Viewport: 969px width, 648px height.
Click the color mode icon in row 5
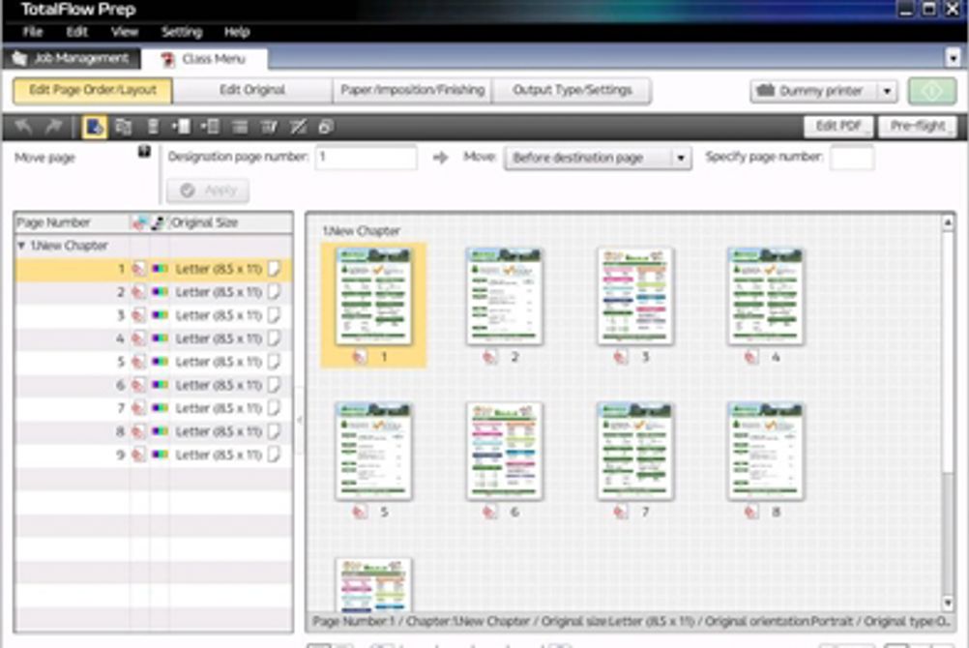pyautogui.click(x=161, y=362)
